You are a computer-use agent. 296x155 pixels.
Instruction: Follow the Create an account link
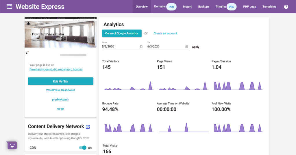click(165, 33)
